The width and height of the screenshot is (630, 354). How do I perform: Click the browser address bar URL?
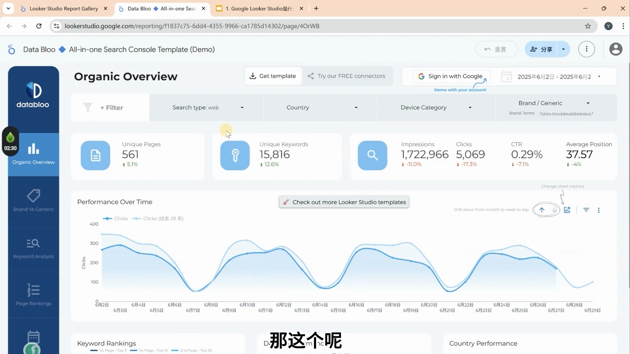pos(192,26)
